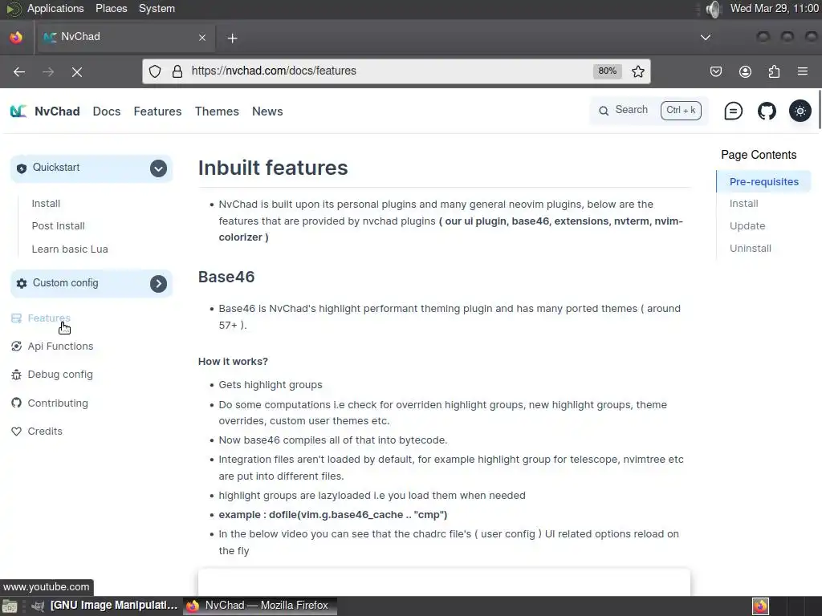Viewport: 822px width, 616px height.
Task: Open the Install sidebar link
Action: tap(46, 203)
